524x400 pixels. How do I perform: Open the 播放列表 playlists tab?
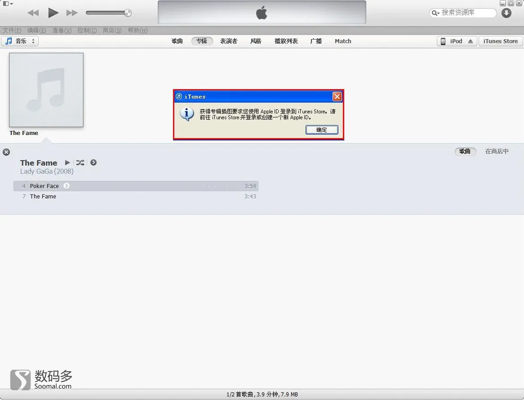pyautogui.click(x=286, y=41)
